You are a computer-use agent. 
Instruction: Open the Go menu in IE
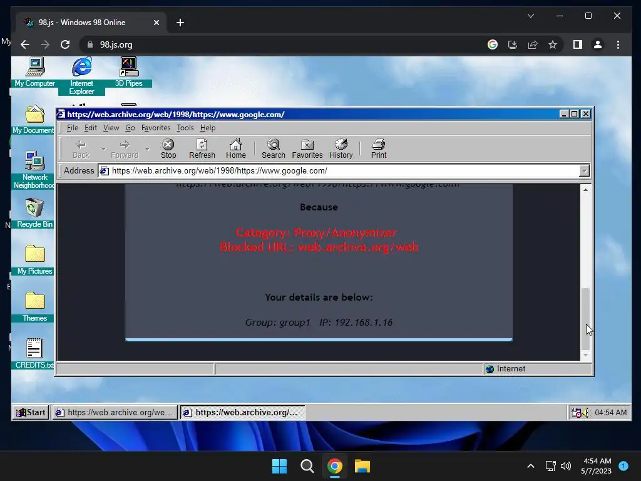tap(130, 128)
